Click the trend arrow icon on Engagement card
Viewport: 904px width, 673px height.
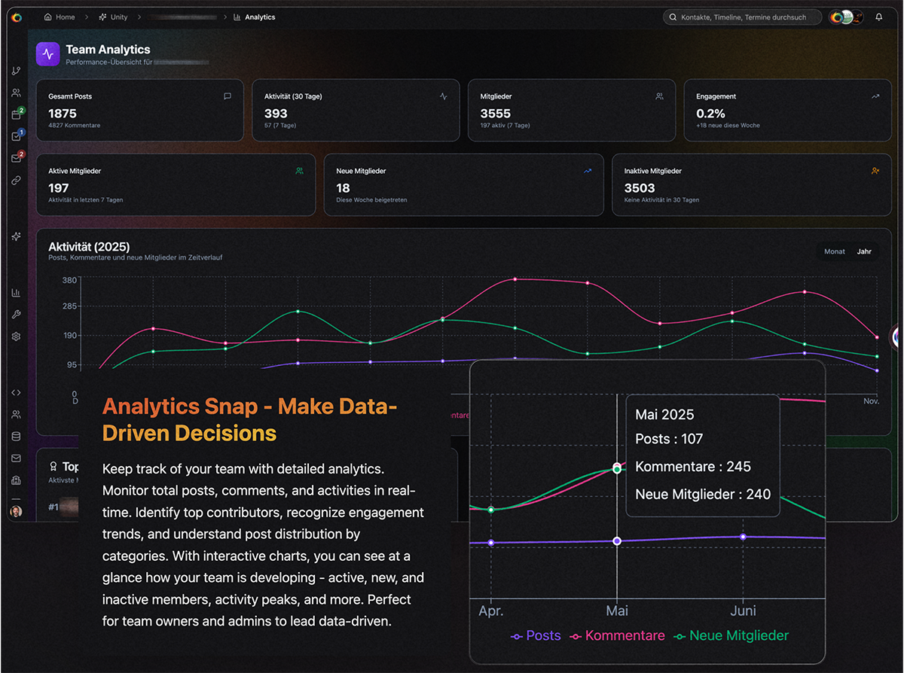click(875, 96)
